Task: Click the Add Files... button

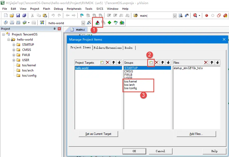Action: tap(196, 134)
